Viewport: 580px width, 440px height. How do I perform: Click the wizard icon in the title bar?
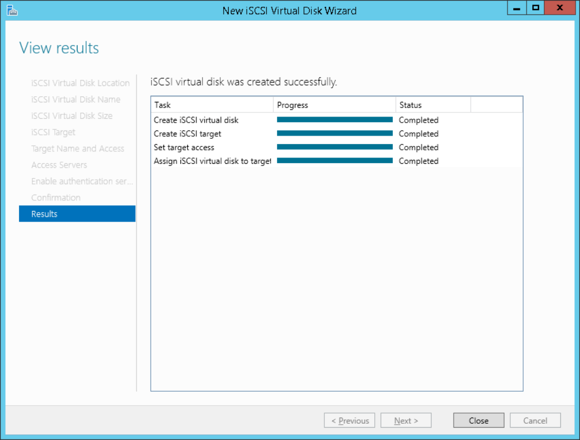point(12,10)
